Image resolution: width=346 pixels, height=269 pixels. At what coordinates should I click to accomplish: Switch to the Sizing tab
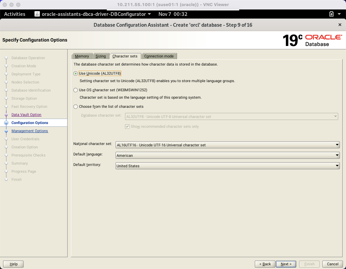(101, 56)
